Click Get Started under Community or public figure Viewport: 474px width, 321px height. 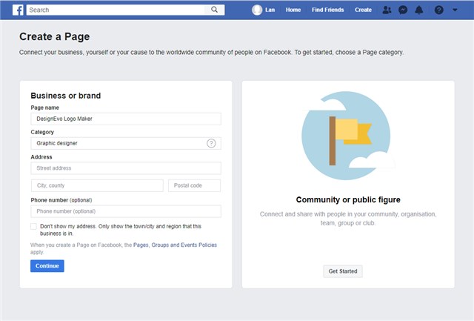(x=343, y=271)
